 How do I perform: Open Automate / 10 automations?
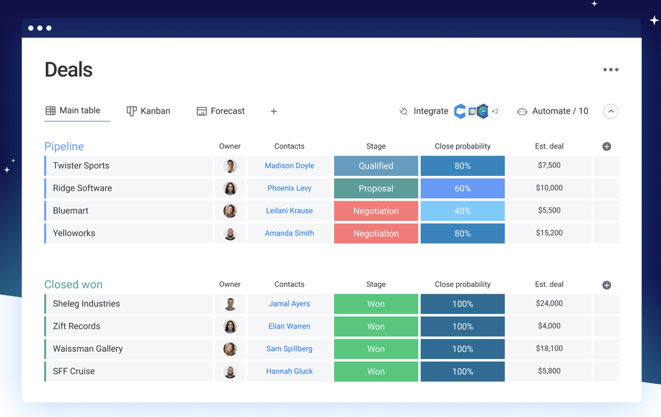click(x=560, y=111)
